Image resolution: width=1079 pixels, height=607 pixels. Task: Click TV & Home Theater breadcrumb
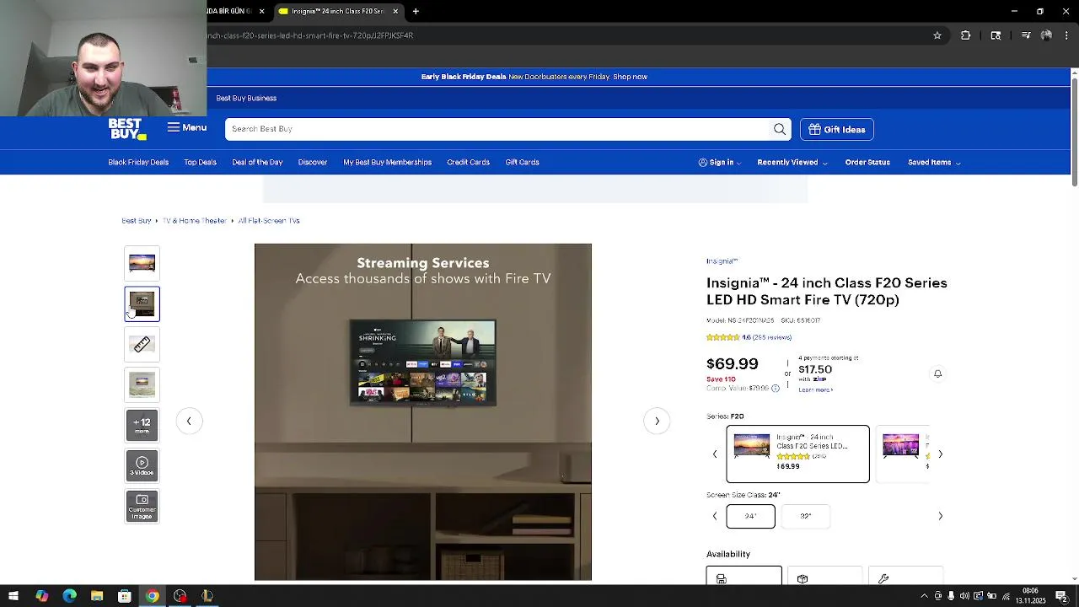point(195,221)
